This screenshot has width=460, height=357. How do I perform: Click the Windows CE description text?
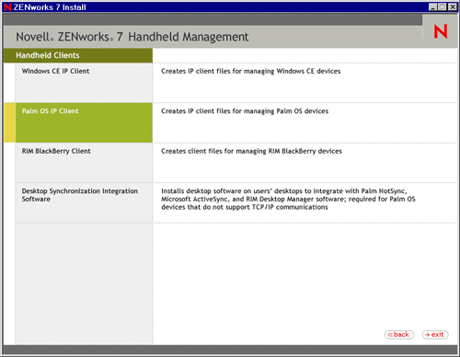coord(251,71)
